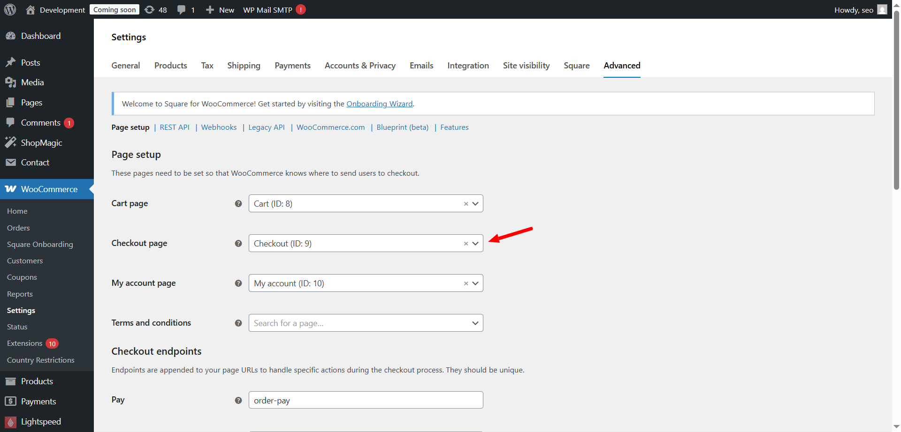The image size is (901, 432).
Task: Click the WooCommerce logo icon
Action: (x=10, y=189)
